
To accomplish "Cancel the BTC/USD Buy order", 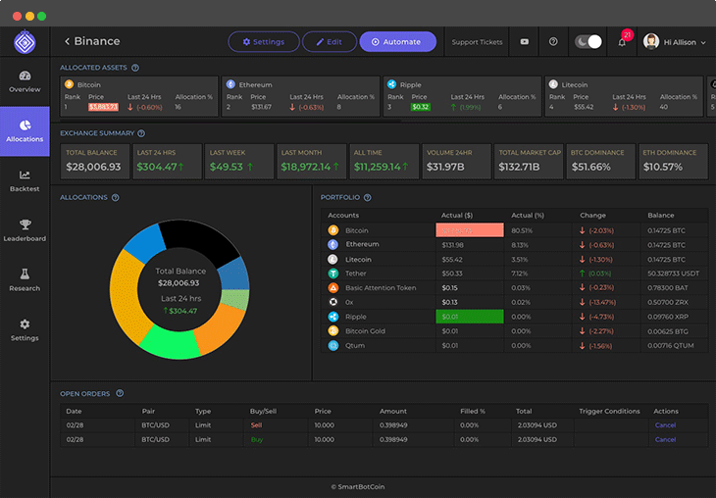I will pos(665,439).
